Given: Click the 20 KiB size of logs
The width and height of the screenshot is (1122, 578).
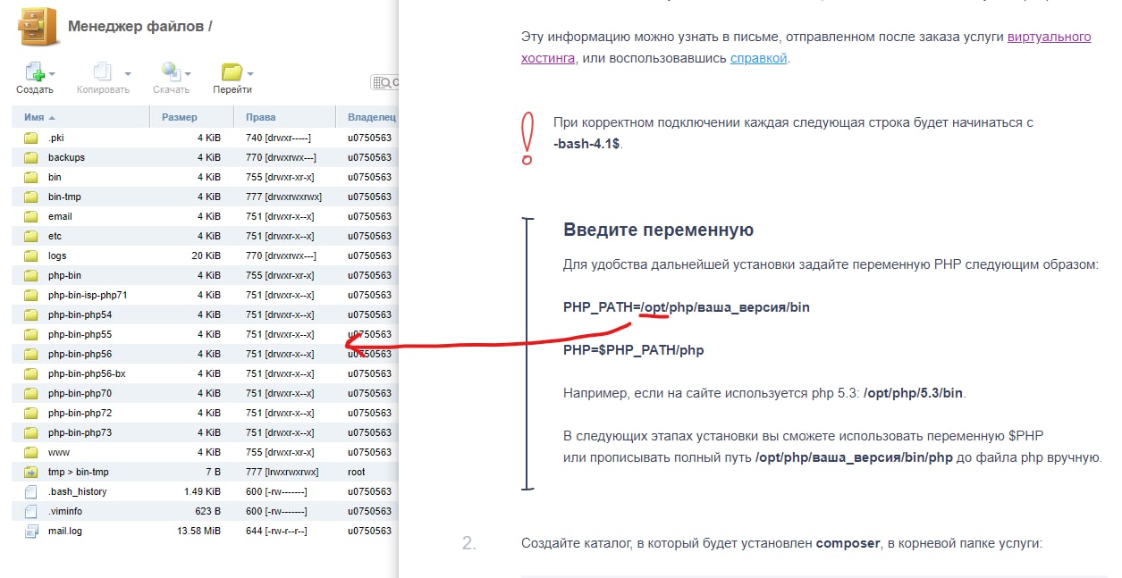Looking at the screenshot, I should [x=205, y=255].
